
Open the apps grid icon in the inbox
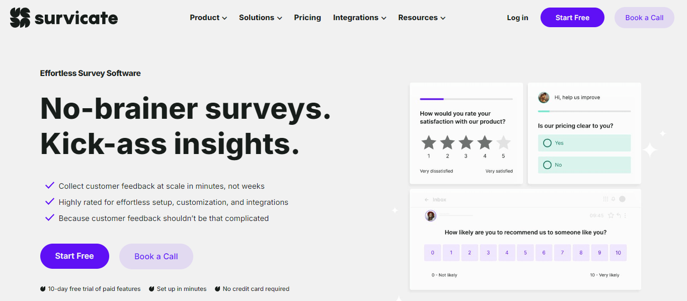click(605, 199)
